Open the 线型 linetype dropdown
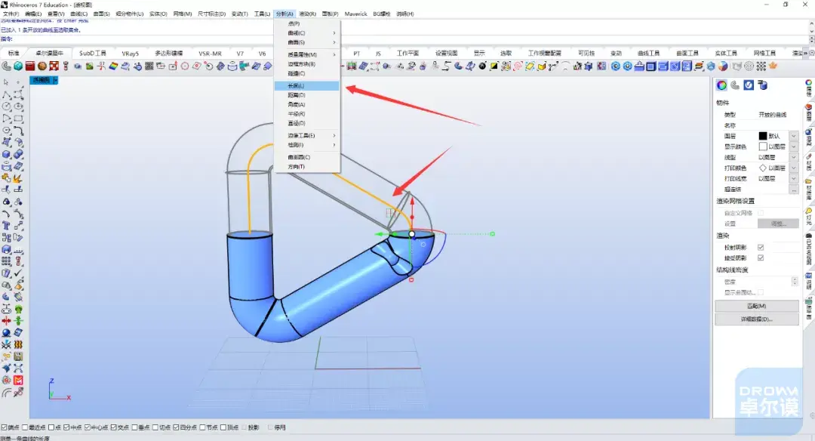This screenshot has width=815, height=441. (x=794, y=157)
